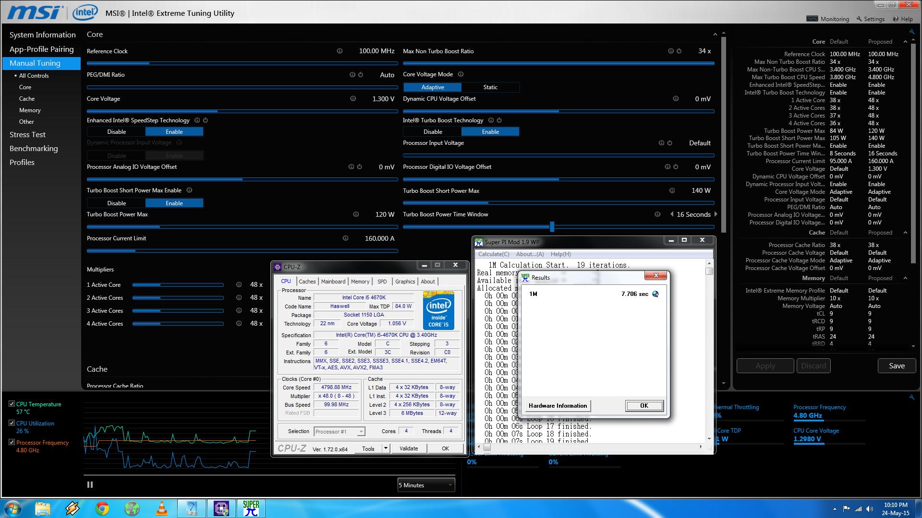This screenshot has height=518, width=922.
Task: Click the Hardware Information button
Action: tap(558, 406)
